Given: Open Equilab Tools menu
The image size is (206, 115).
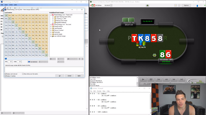Looking at the screenshot, I should [11, 5].
